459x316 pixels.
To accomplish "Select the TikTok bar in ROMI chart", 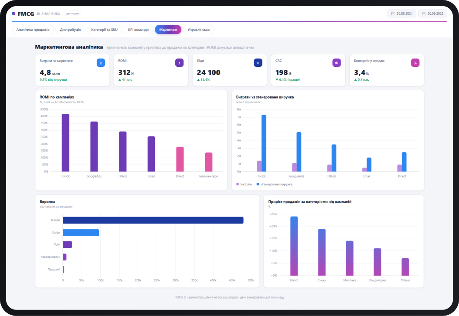I will click(x=65, y=143).
